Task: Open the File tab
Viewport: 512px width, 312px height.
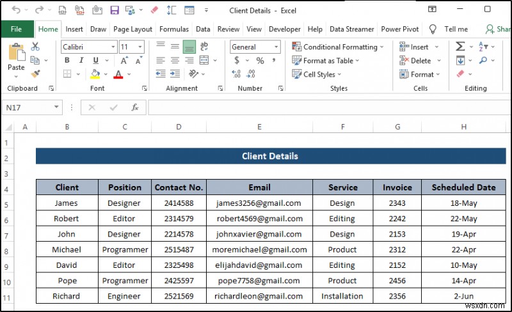Action: pos(17,29)
